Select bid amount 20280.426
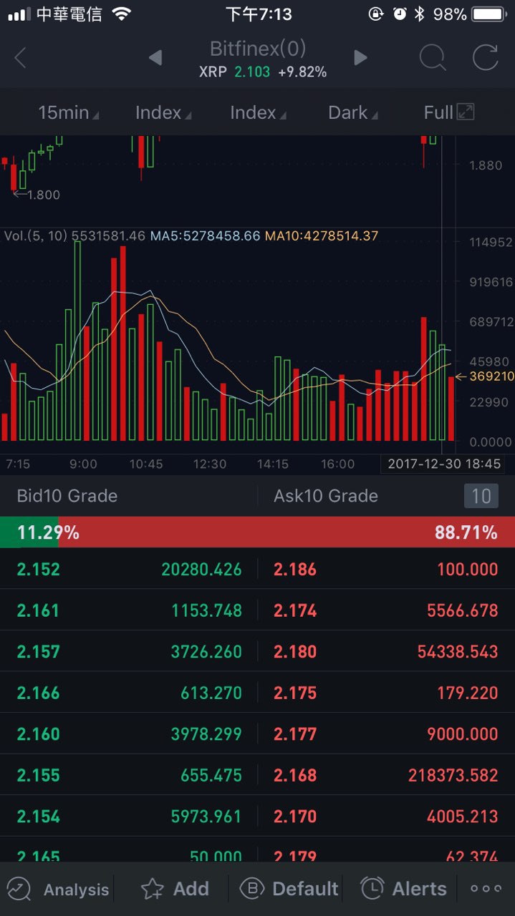The image size is (515, 916). click(x=201, y=570)
